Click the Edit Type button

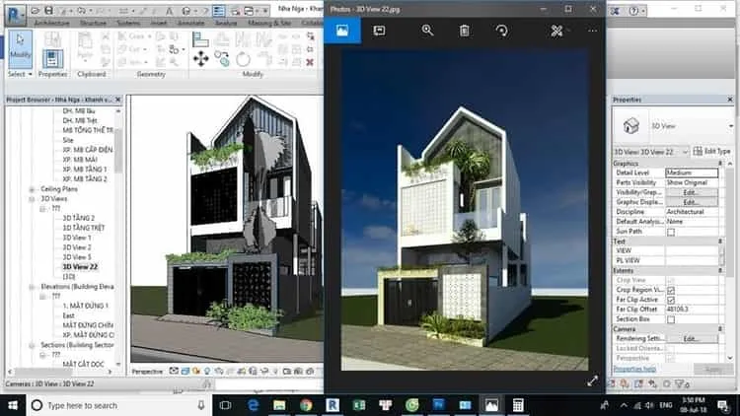pos(711,152)
